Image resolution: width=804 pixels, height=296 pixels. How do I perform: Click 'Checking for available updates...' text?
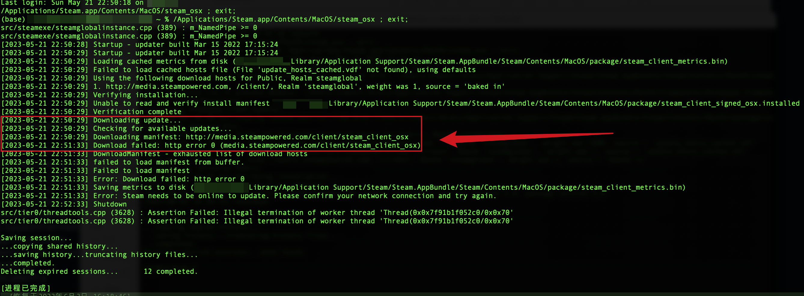point(162,128)
